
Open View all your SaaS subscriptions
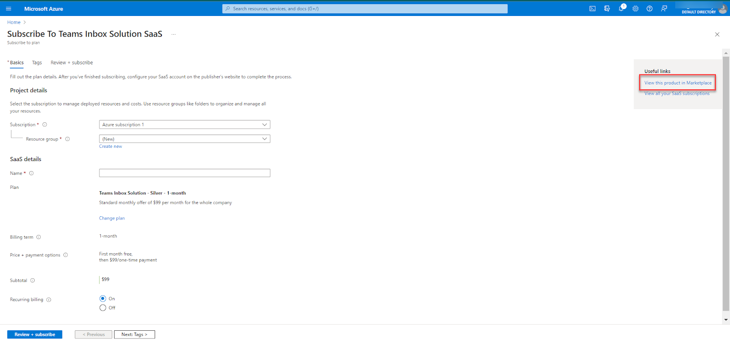coord(677,94)
